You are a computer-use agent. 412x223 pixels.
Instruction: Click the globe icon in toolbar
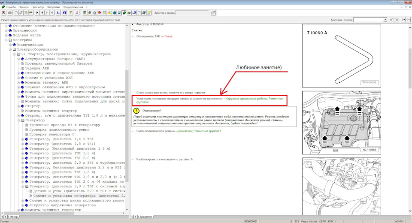click(x=114, y=12)
